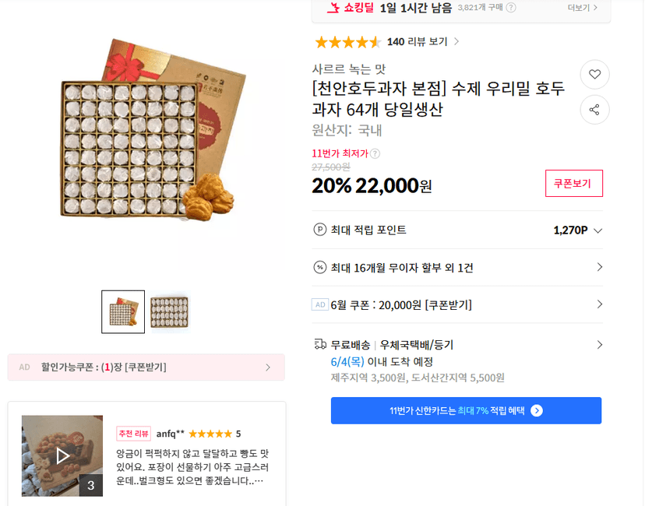Image resolution: width=645 pixels, height=506 pixels.
Task: Play the review video thumbnail
Action: [x=62, y=455]
